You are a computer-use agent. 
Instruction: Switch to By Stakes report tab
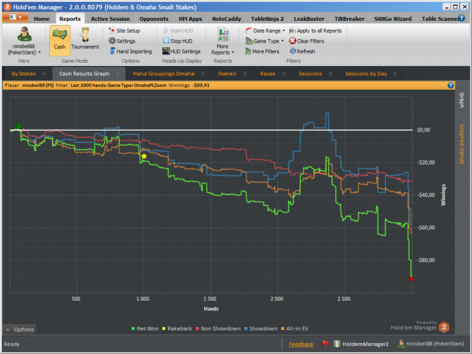point(24,73)
